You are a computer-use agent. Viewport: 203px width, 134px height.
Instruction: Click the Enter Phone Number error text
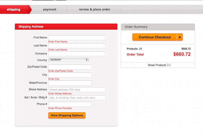coord(60,108)
